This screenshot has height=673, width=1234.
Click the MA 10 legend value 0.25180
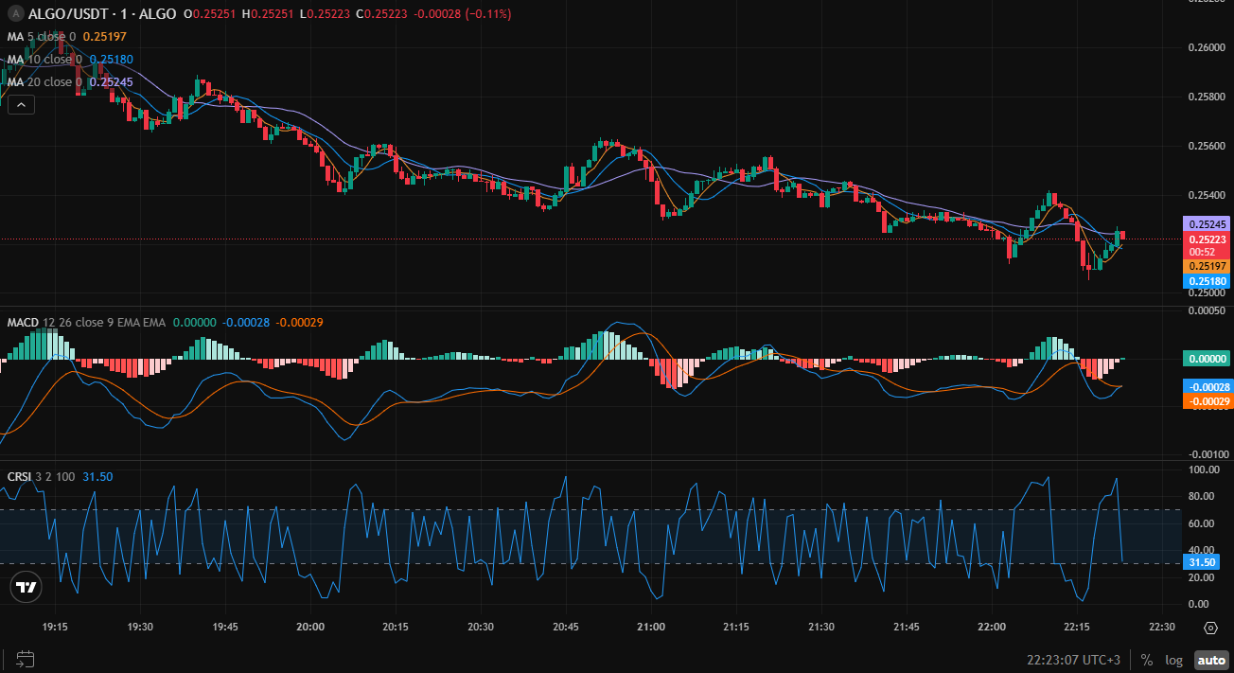(111, 59)
